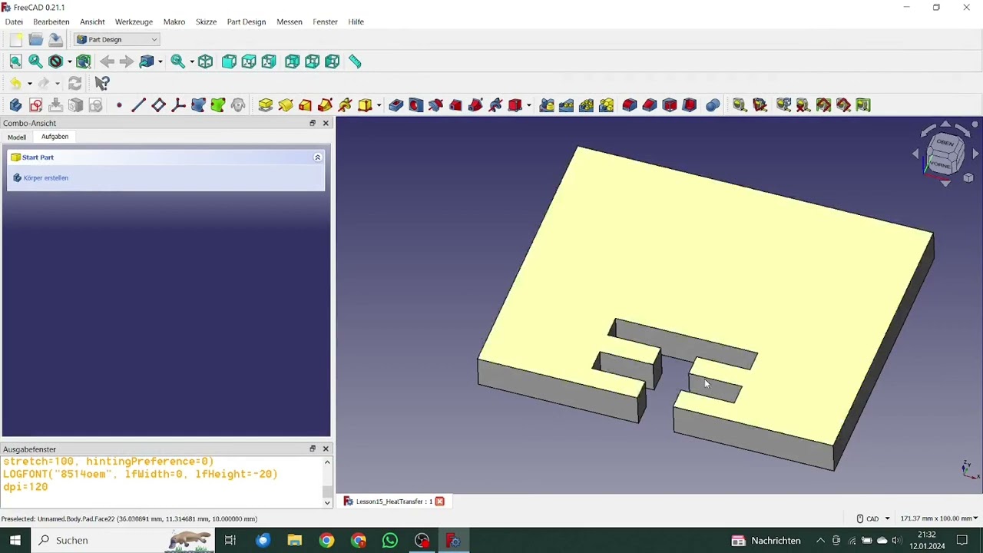
Task: Open the CAD navigation style dropdown
Action: click(x=873, y=518)
